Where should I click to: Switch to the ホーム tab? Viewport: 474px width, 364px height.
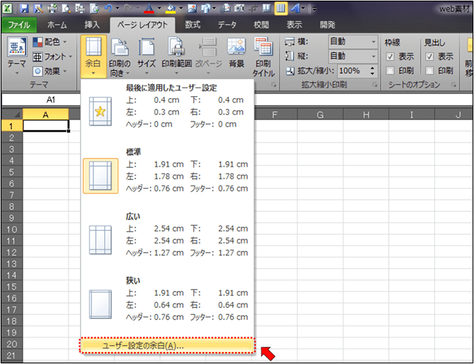click(x=57, y=25)
